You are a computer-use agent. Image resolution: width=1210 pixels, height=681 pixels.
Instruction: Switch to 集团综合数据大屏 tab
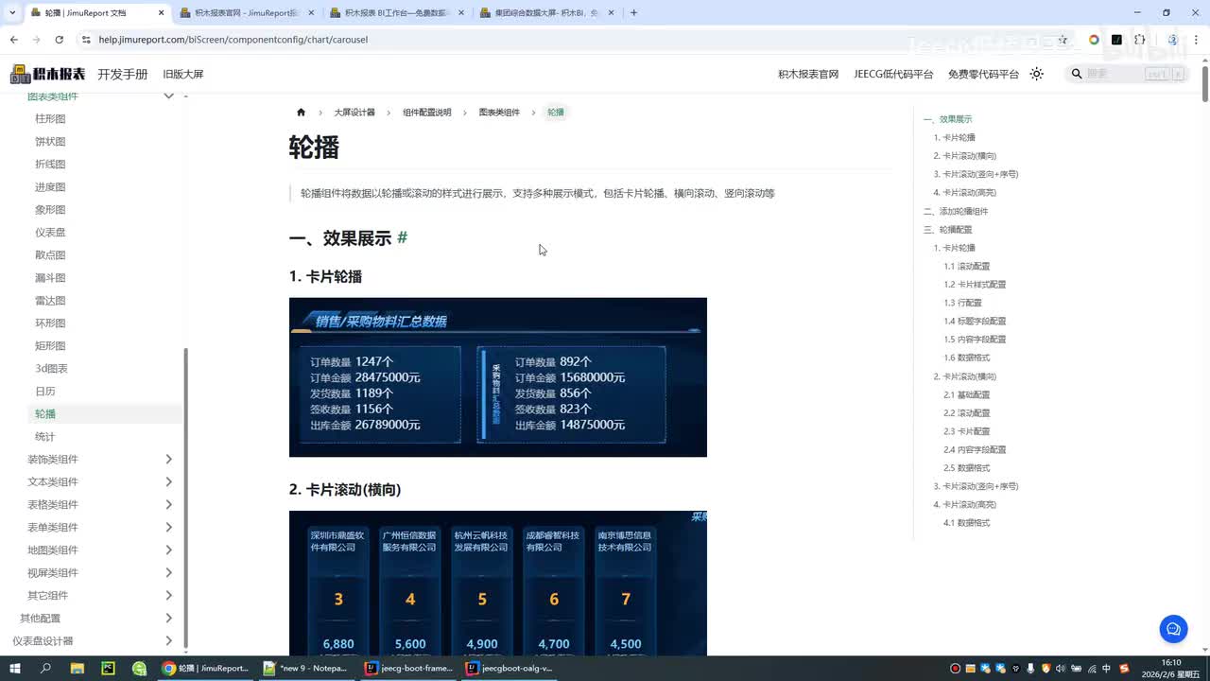point(547,13)
